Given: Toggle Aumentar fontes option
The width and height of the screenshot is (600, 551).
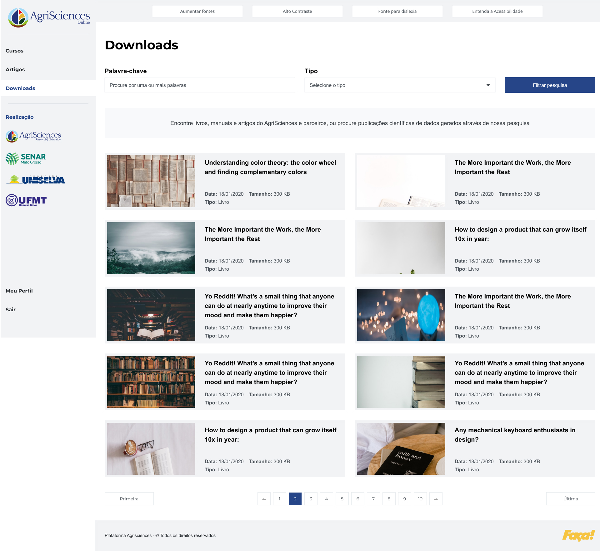Looking at the screenshot, I should (x=197, y=11).
